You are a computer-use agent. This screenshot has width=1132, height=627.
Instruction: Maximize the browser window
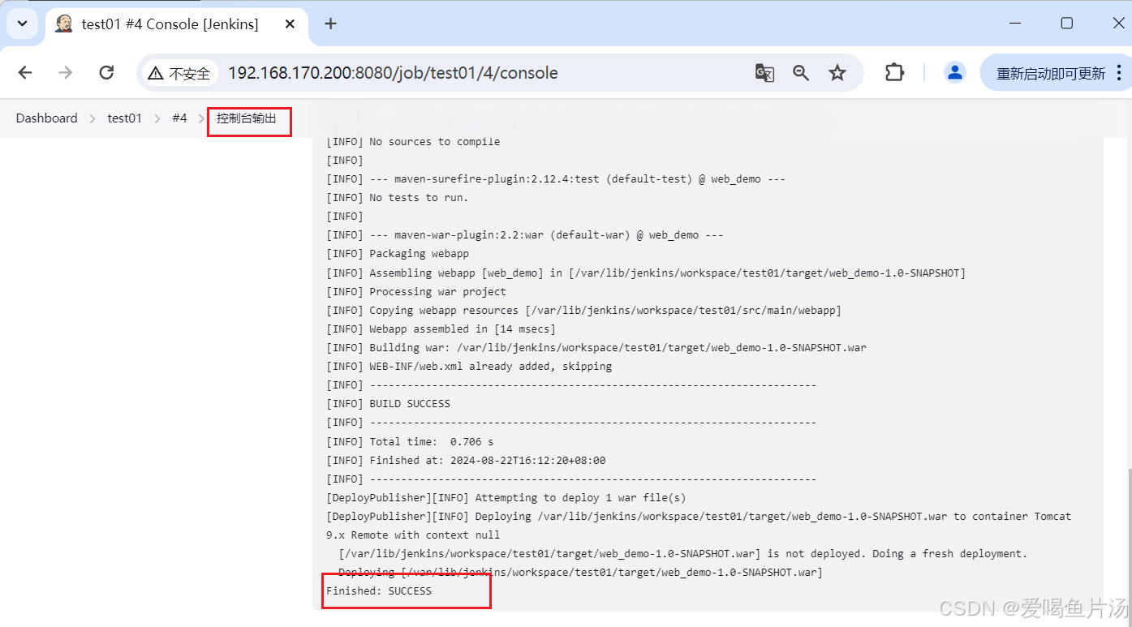pos(1066,24)
